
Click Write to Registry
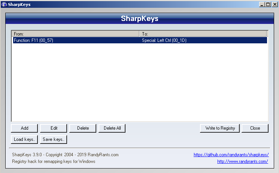[x=220, y=128]
